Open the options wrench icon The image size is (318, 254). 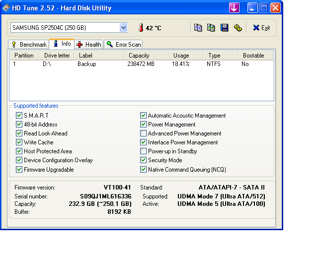[238, 28]
